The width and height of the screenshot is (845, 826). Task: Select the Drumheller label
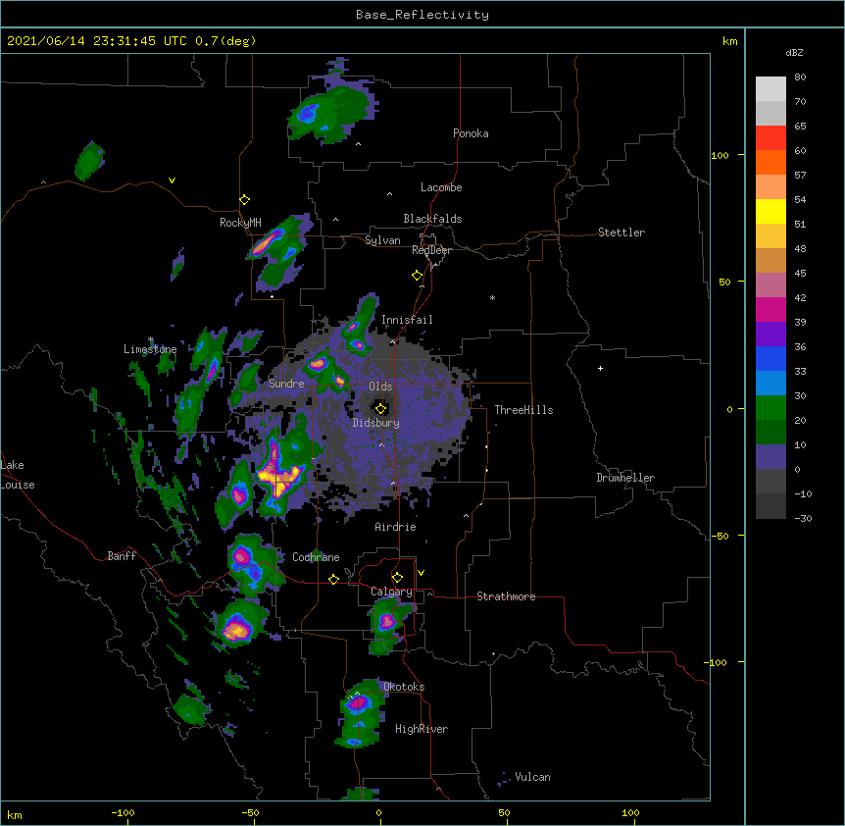tap(625, 478)
